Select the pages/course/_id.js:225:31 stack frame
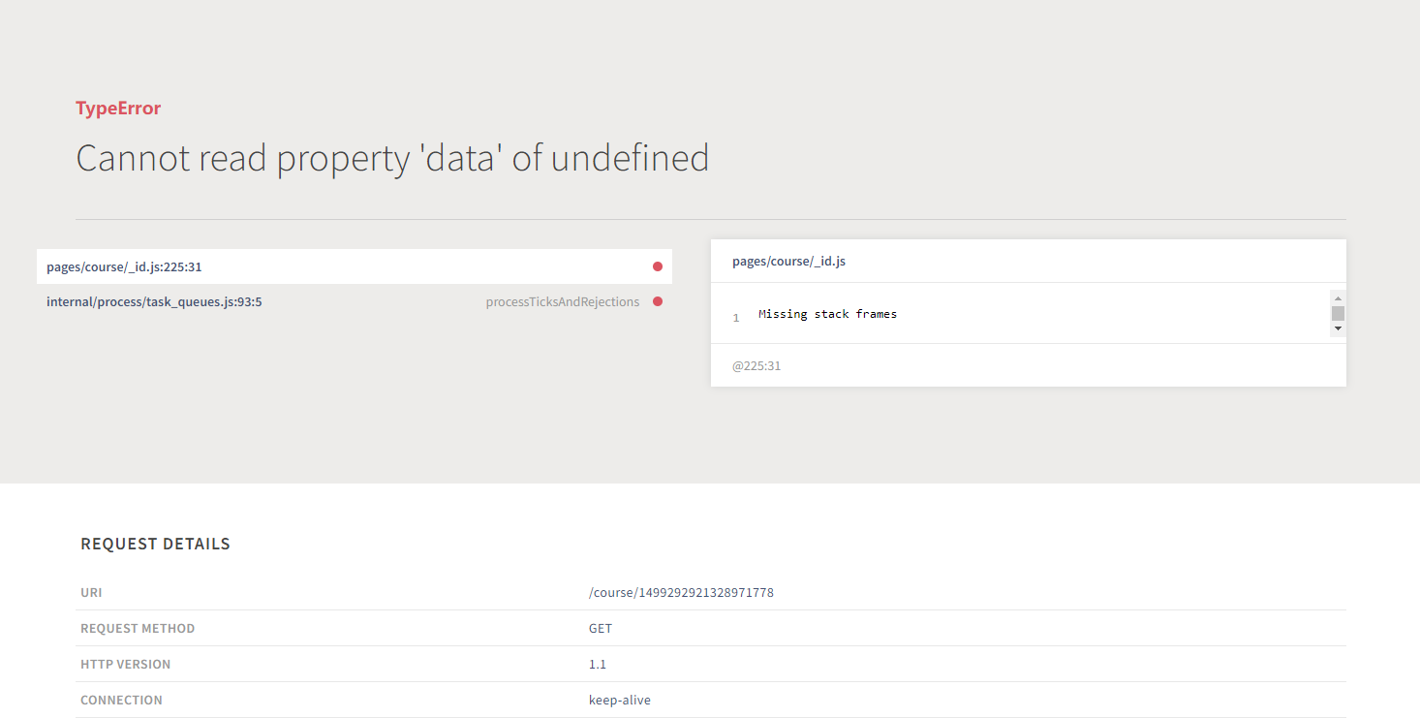 click(x=355, y=266)
